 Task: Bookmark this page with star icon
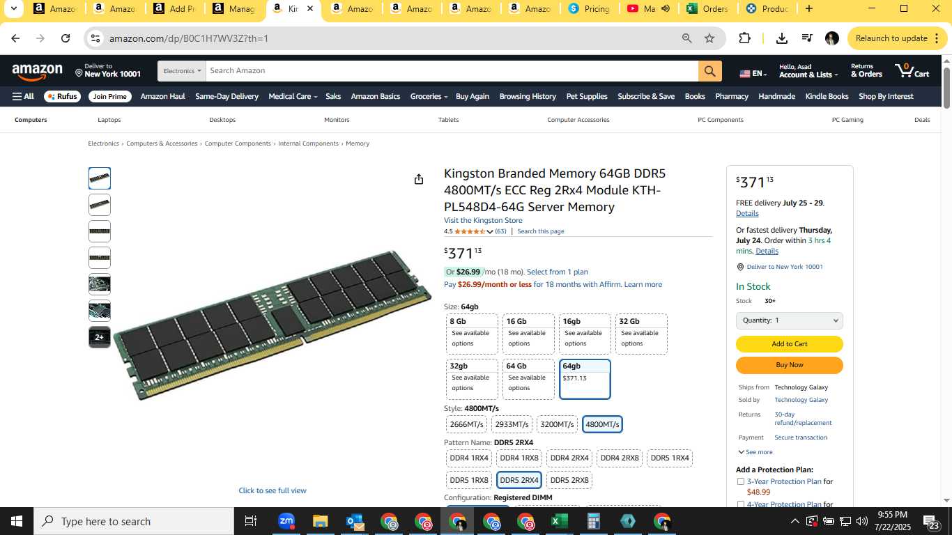(709, 38)
